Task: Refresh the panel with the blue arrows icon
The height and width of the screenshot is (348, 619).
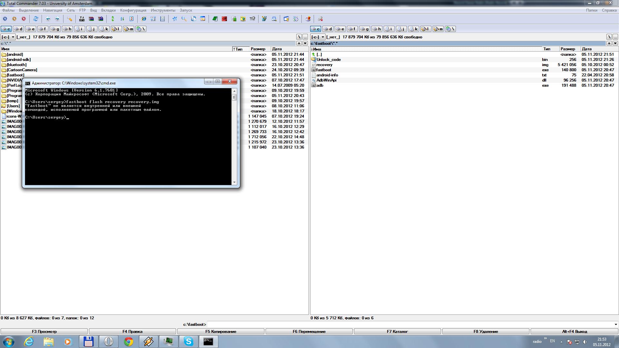Action: pyautogui.click(x=36, y=19)
